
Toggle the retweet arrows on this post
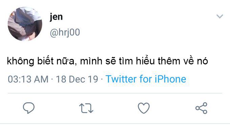pos(86,108)
